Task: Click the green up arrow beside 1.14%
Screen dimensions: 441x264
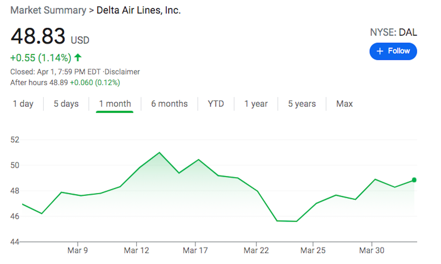Action: pos(78,58)
